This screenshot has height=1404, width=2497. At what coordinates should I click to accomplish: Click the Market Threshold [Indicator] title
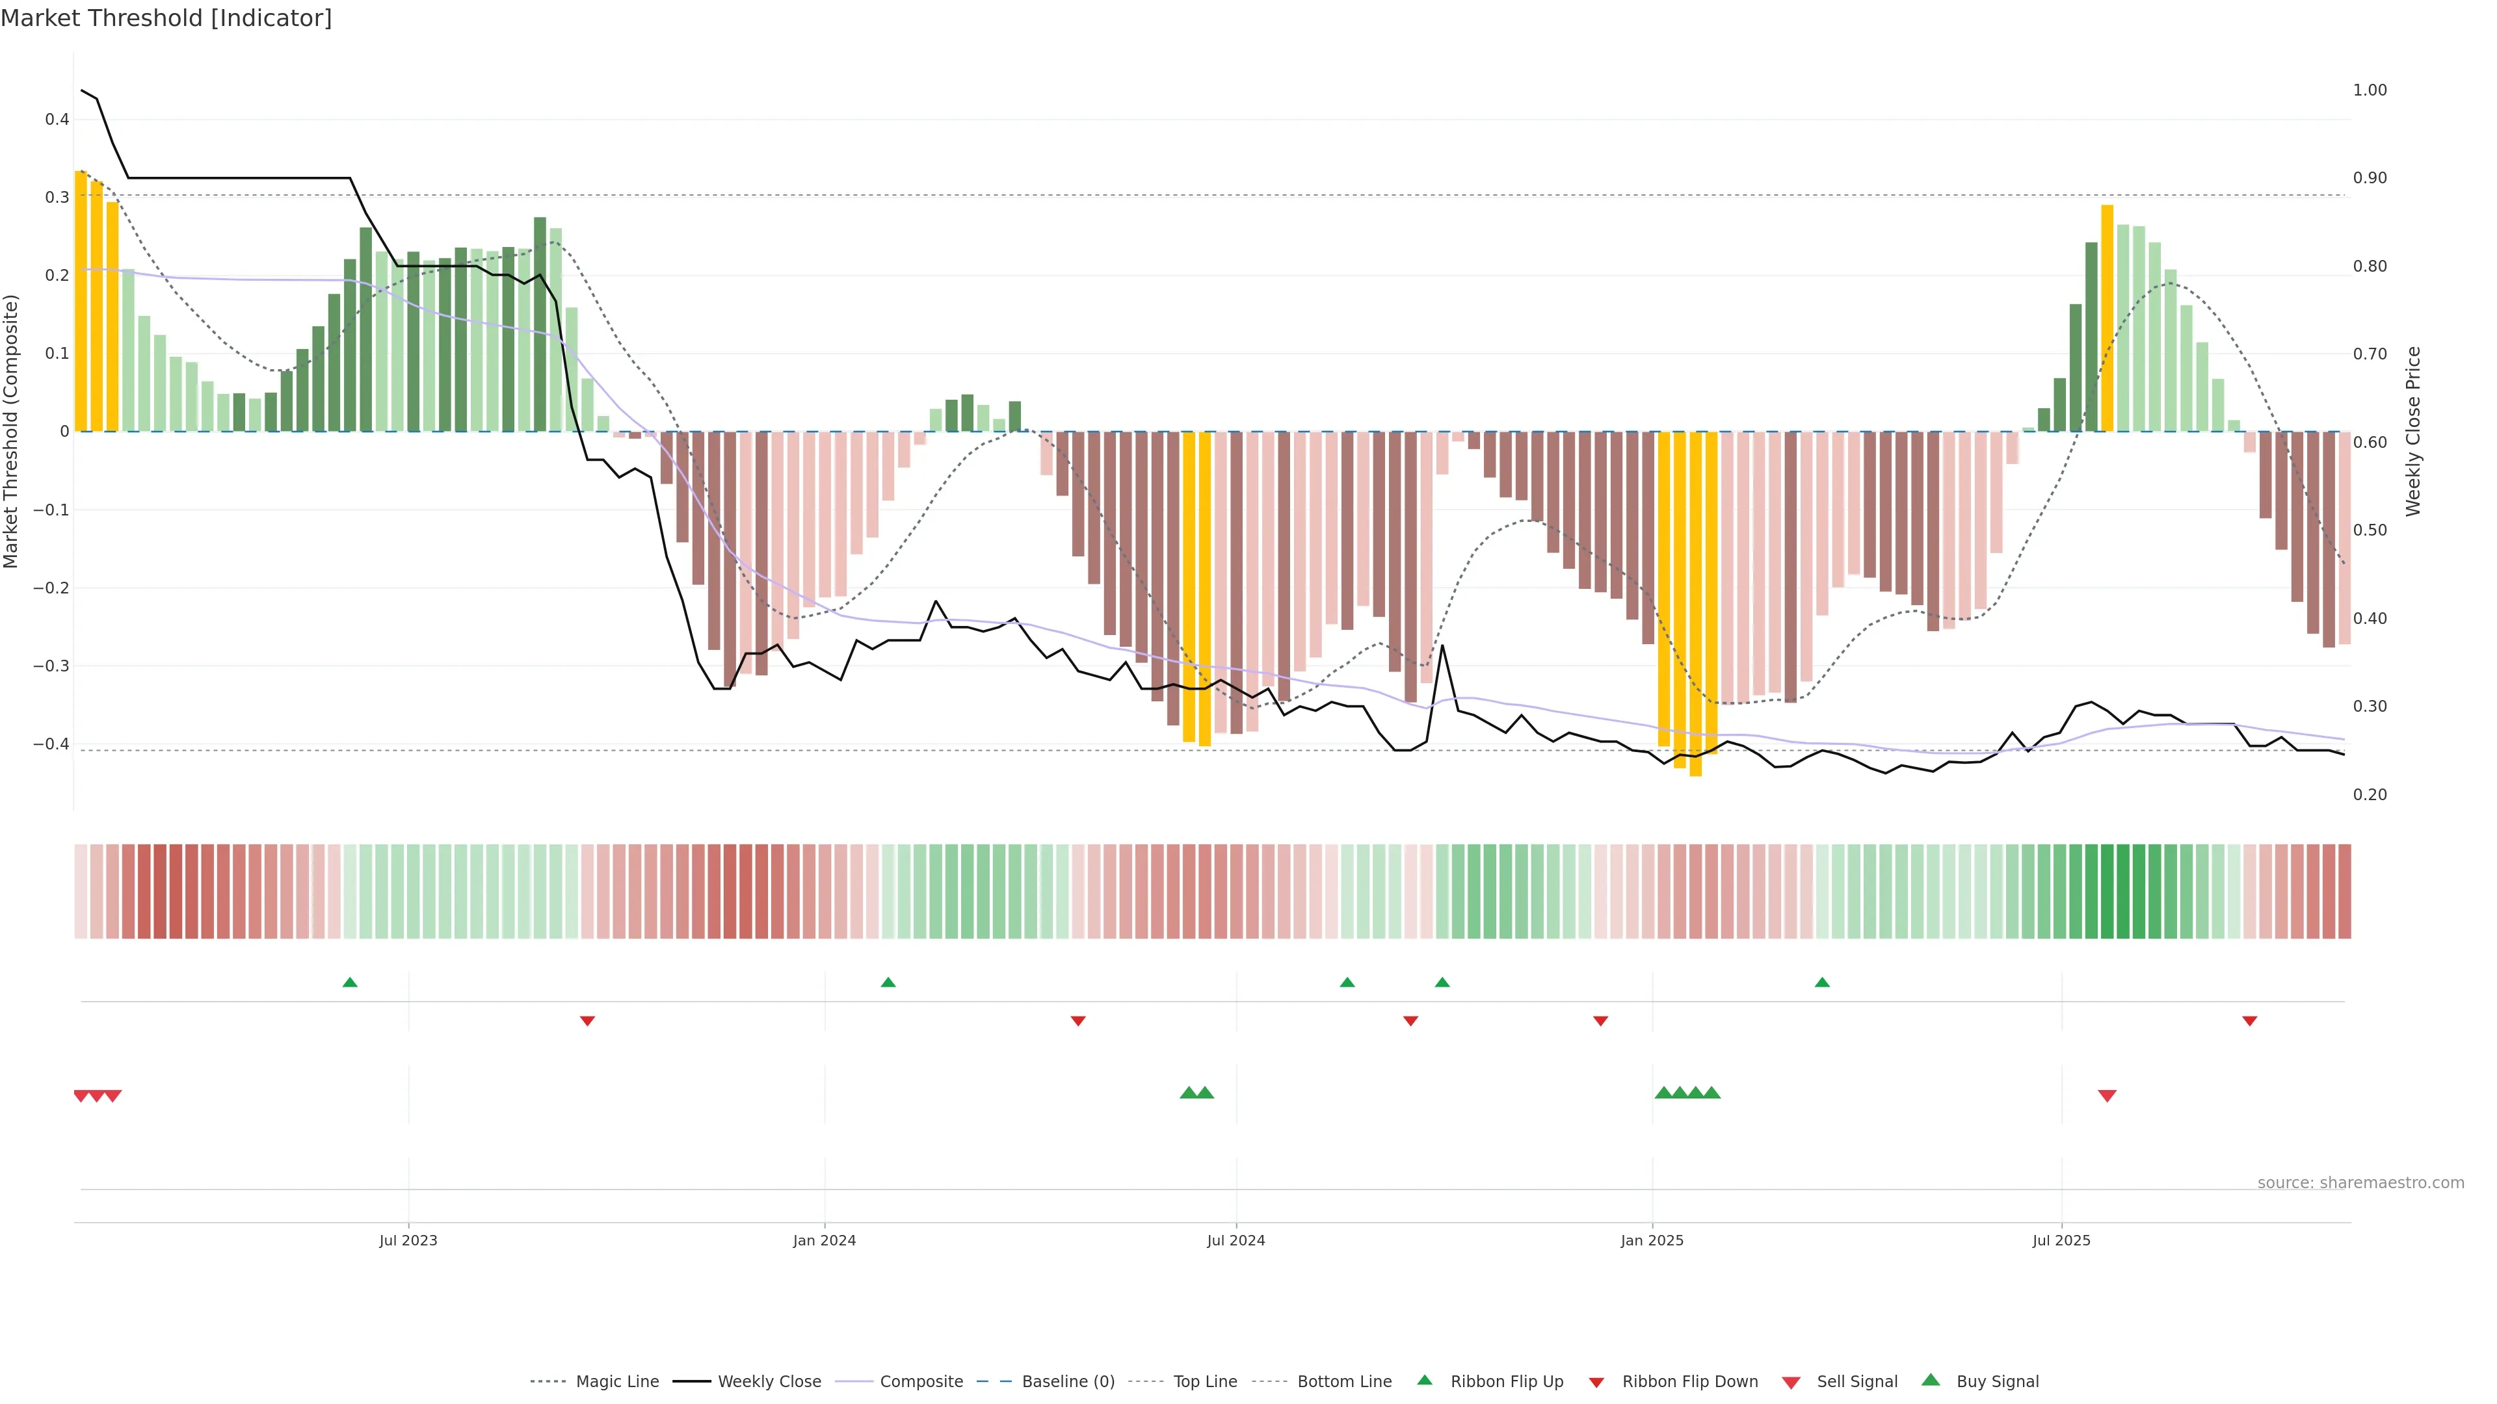(x=166, y=18)
